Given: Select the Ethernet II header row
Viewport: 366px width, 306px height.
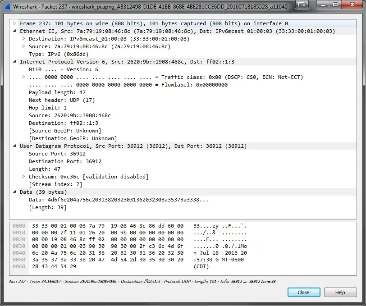Looking at the screenshot, I should (x=188, y=31).
